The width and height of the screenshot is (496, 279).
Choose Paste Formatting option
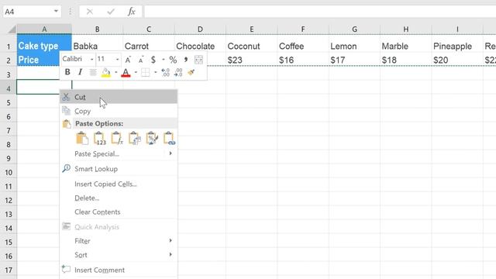[152, 138]
